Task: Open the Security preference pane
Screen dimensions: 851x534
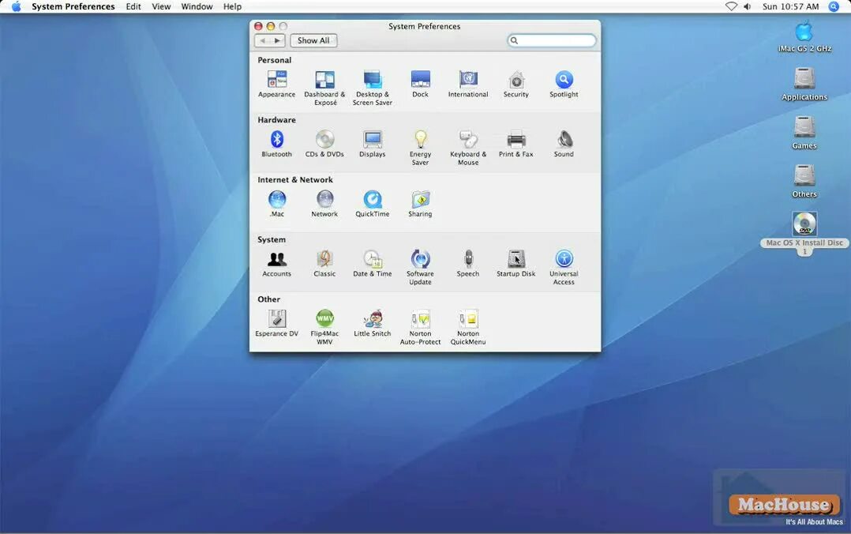Action: (x=516, y=85)
